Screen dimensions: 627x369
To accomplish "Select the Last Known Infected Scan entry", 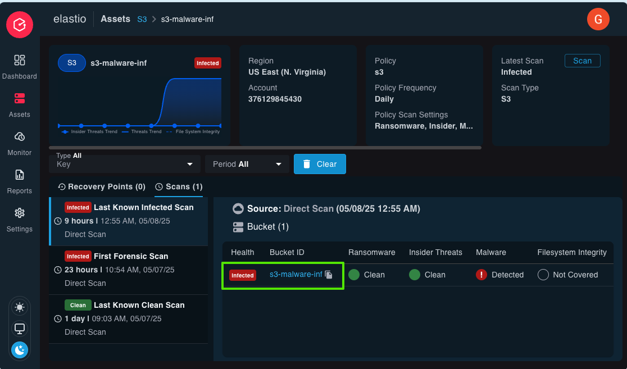I will point(128,221).
